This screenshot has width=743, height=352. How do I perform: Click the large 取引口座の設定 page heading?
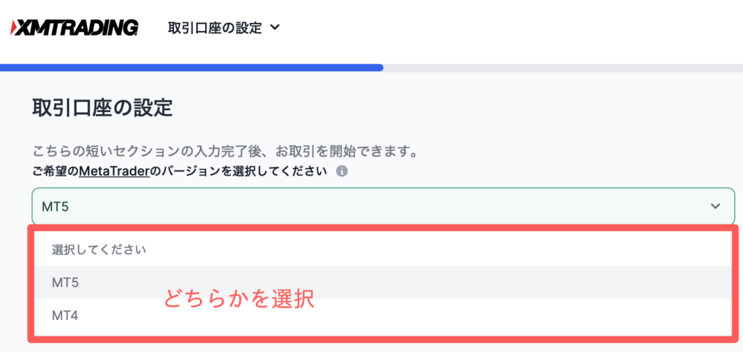103,109
